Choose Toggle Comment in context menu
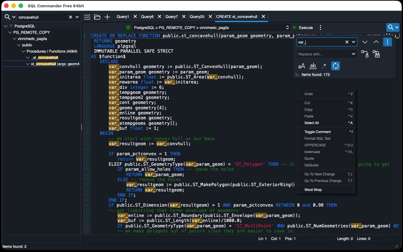This screenshot has height=252, width=403. click(x=325, y=132)
